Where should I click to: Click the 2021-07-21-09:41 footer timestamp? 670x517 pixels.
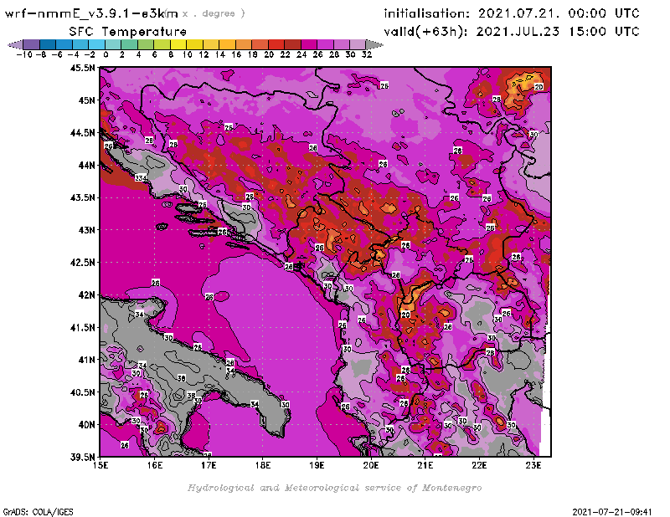[x=612, y=512]
